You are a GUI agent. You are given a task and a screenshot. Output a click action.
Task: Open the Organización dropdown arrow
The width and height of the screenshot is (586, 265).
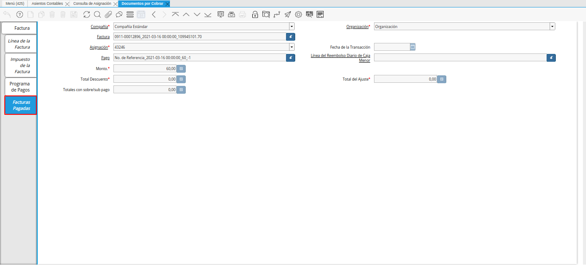[x=552, y=27]
